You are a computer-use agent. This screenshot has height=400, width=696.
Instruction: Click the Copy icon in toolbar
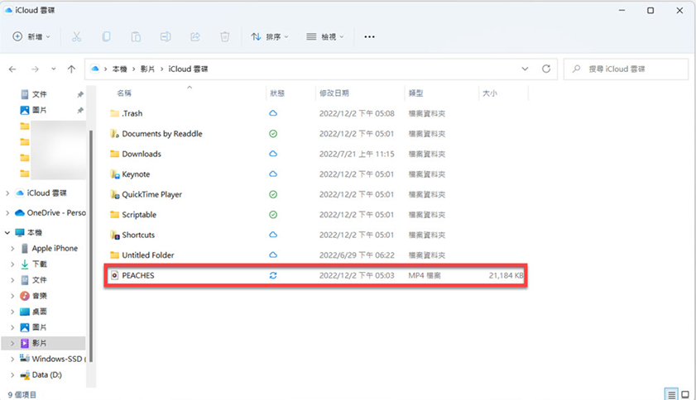(106, 37)
